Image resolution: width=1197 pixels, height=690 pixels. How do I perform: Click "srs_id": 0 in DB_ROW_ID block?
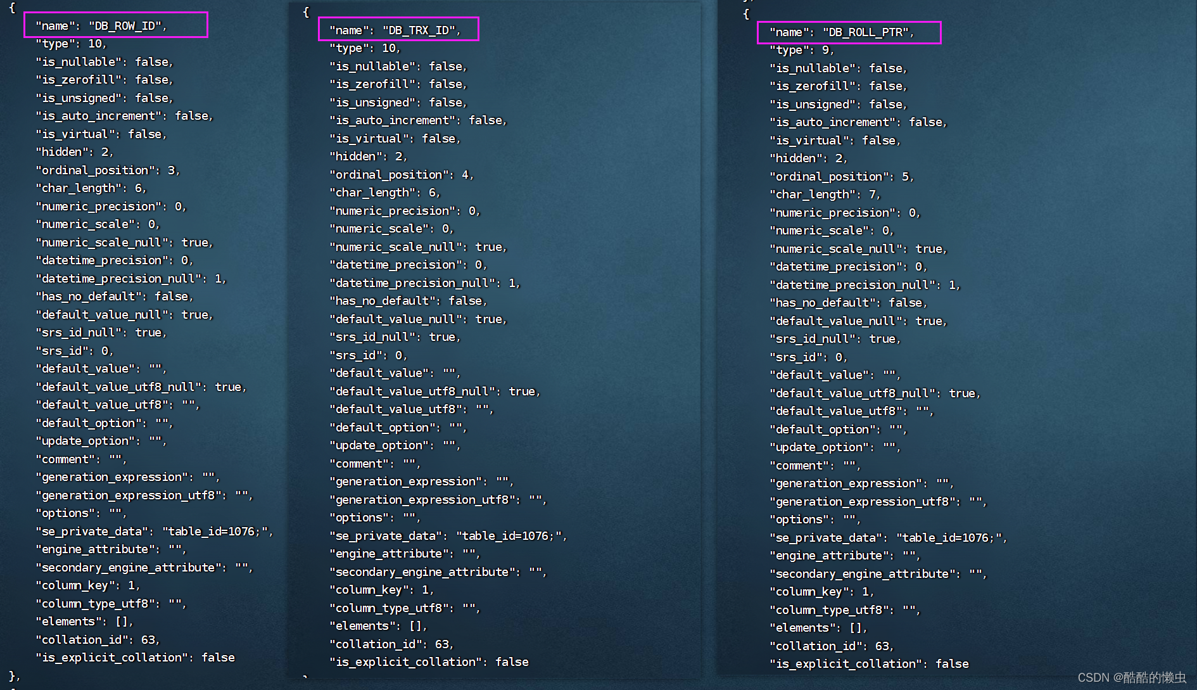point(75,351)
